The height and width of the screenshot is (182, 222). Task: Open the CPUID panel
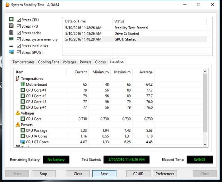138,174
